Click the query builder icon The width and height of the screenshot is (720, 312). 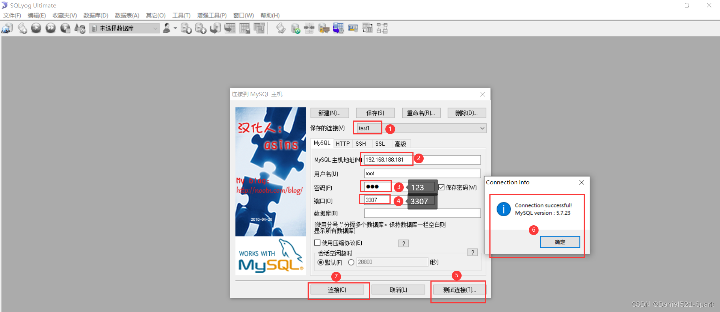pos(367,28)
